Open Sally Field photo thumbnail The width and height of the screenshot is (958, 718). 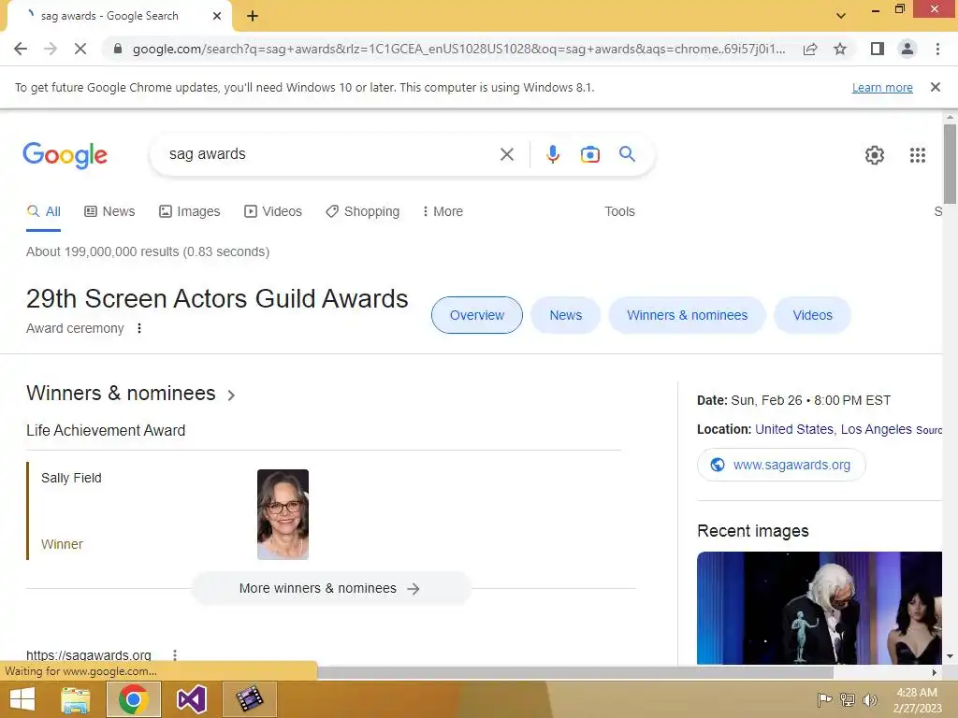(x=283, y=515)
